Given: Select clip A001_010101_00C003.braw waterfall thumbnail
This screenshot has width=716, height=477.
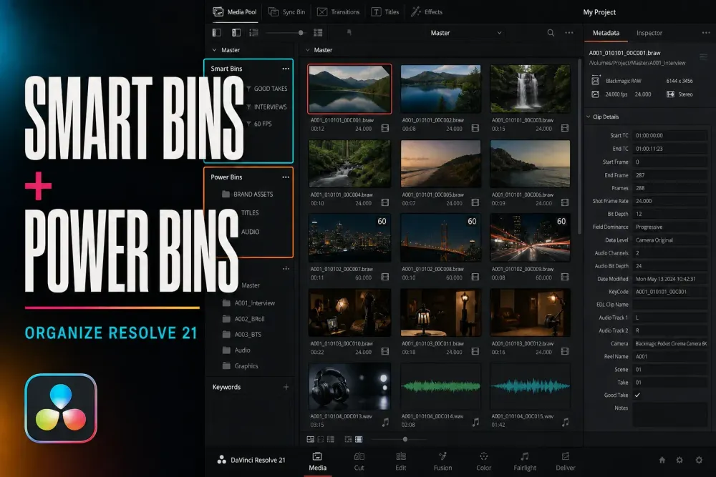Looking at the screenshot, I should pyautogui.click(x=530, y=89).
